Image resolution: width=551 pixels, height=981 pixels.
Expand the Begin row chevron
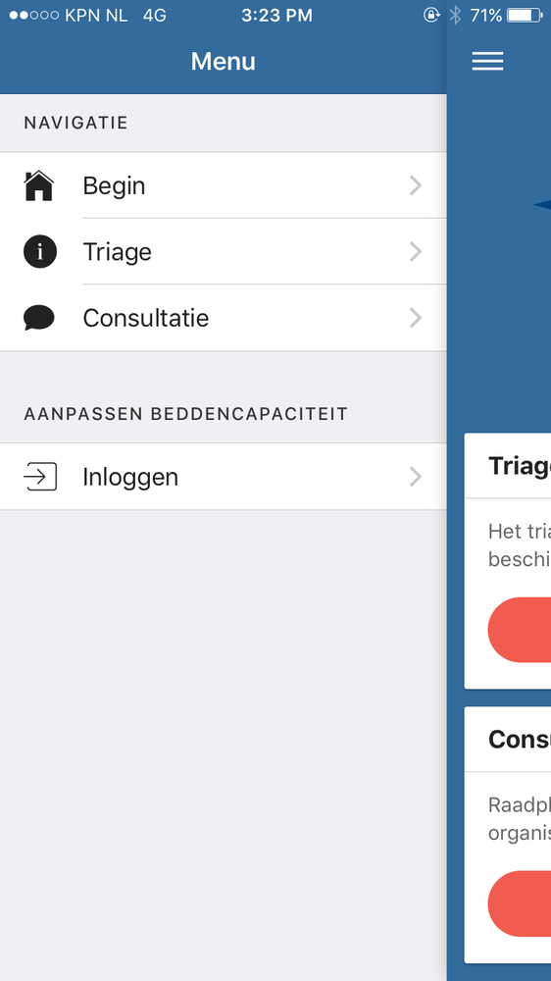(416, 185)
